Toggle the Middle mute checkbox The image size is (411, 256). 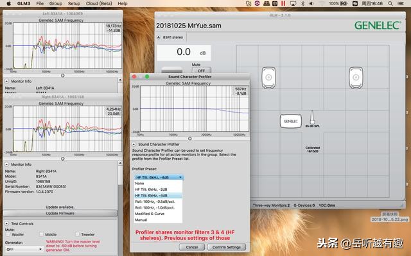pos(41,234)
